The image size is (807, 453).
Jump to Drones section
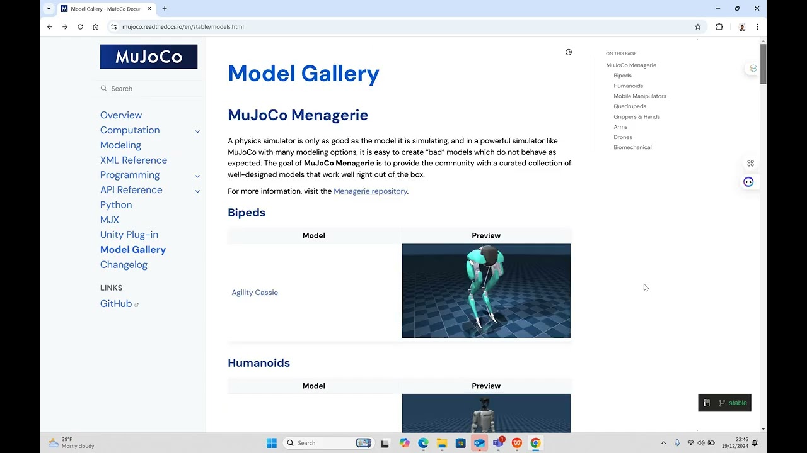coord(623,137)
